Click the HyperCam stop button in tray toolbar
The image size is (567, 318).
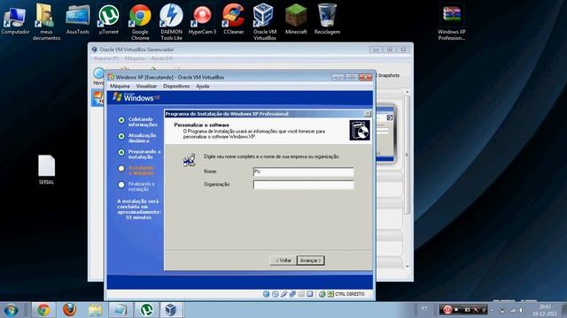(457, 310)
